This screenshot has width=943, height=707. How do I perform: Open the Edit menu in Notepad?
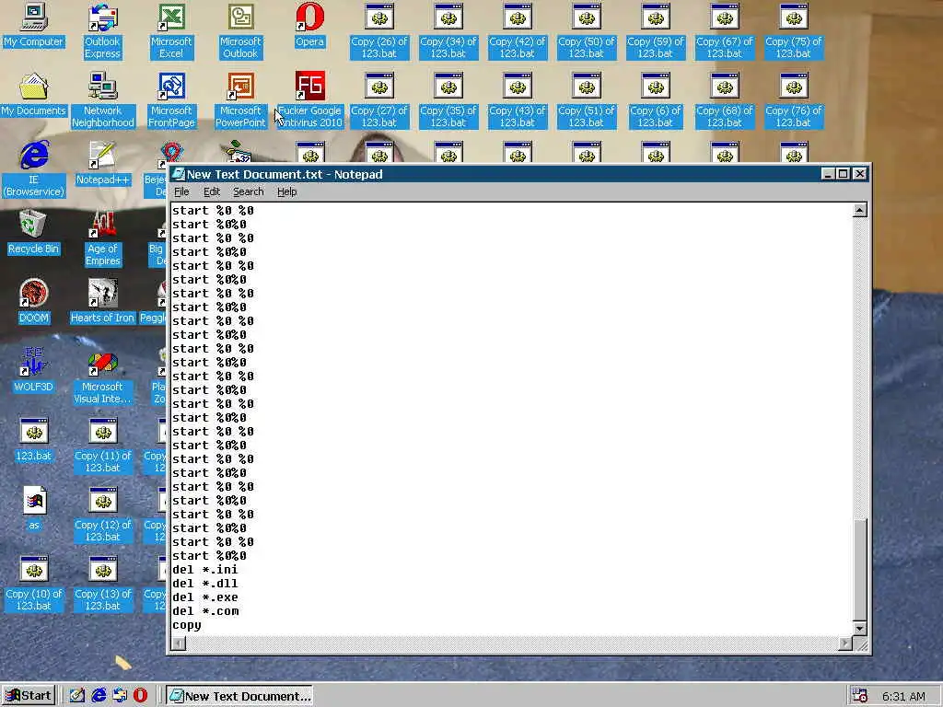pos(212,191)
